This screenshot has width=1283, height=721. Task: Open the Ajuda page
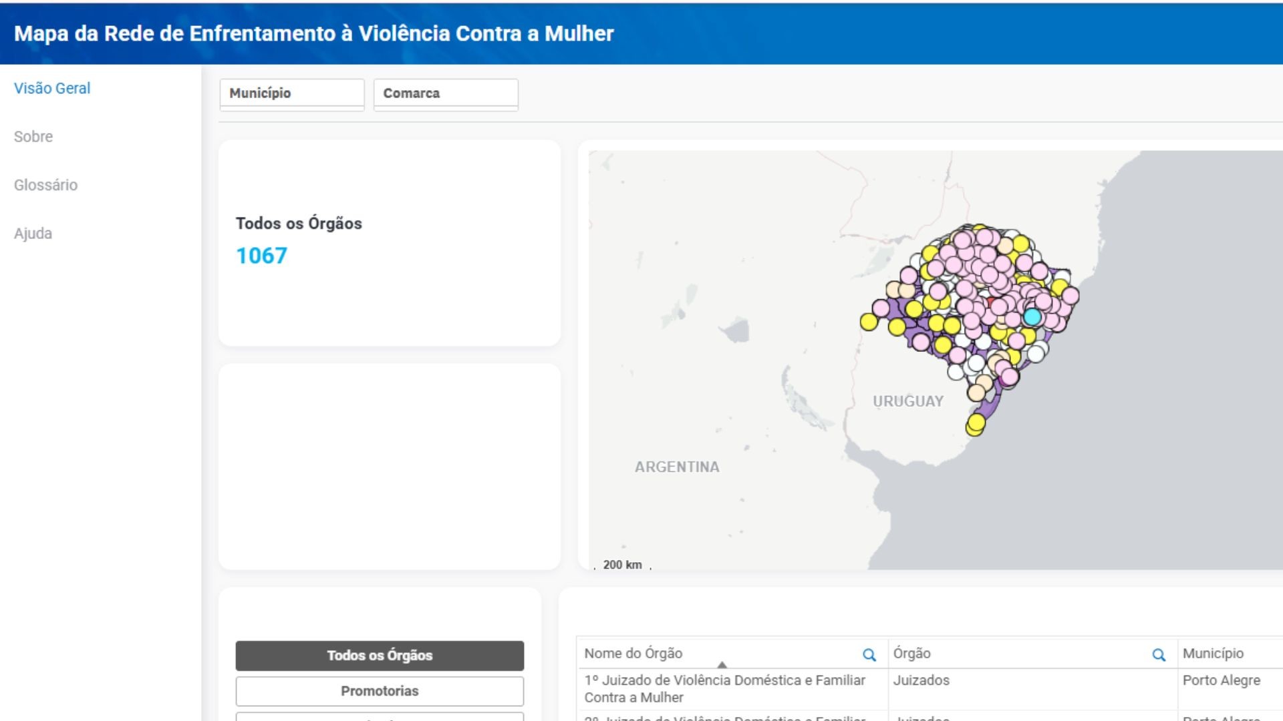33,233
